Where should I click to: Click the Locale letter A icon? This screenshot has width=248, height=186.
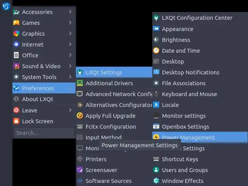tap(156, 105)
